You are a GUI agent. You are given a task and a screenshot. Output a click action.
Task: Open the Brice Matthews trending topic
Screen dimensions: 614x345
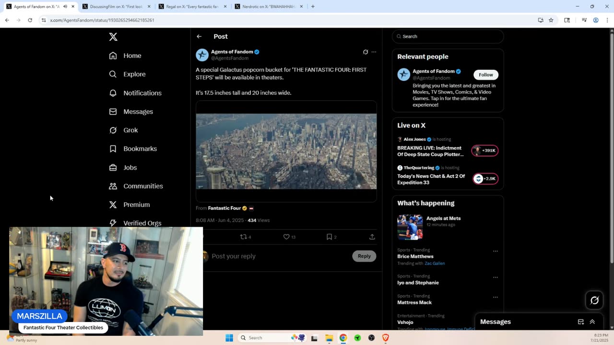[415, 256]
